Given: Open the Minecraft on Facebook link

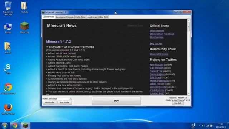Looking at the screenshot, I should pyautogui.click(x=162, y=34).
